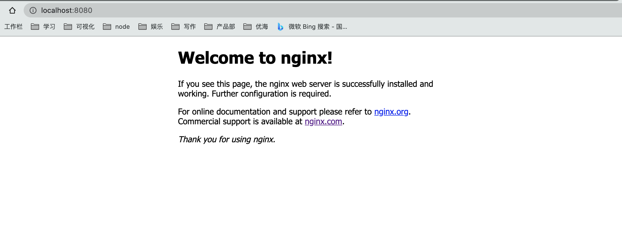Click "Further configuration is required." text
This screenshot has height=245, width=622.
pos(271,94)
